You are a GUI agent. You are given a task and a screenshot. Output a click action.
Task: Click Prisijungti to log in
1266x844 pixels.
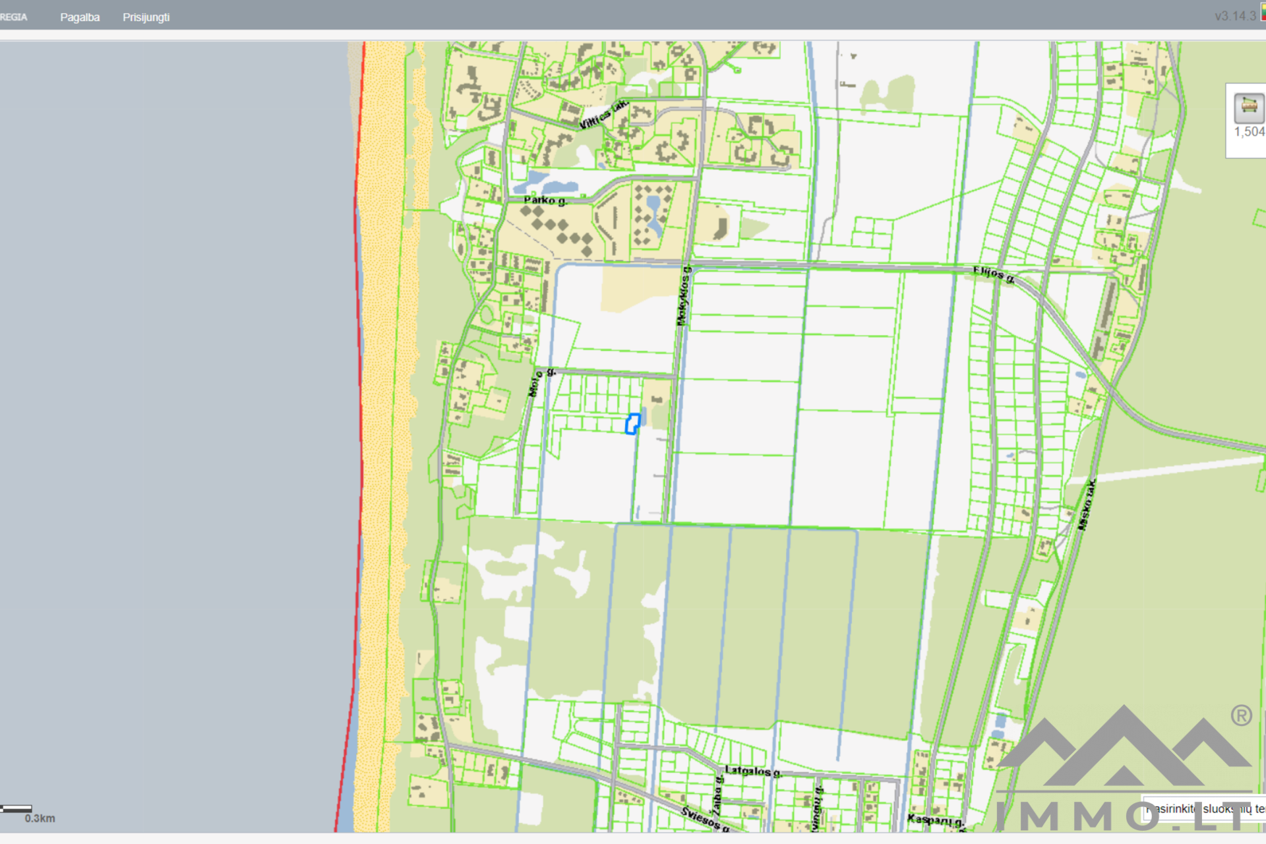click(146, 17)
